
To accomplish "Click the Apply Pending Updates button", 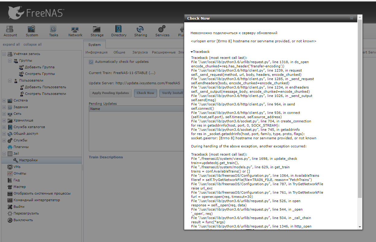I will [111, 93].
